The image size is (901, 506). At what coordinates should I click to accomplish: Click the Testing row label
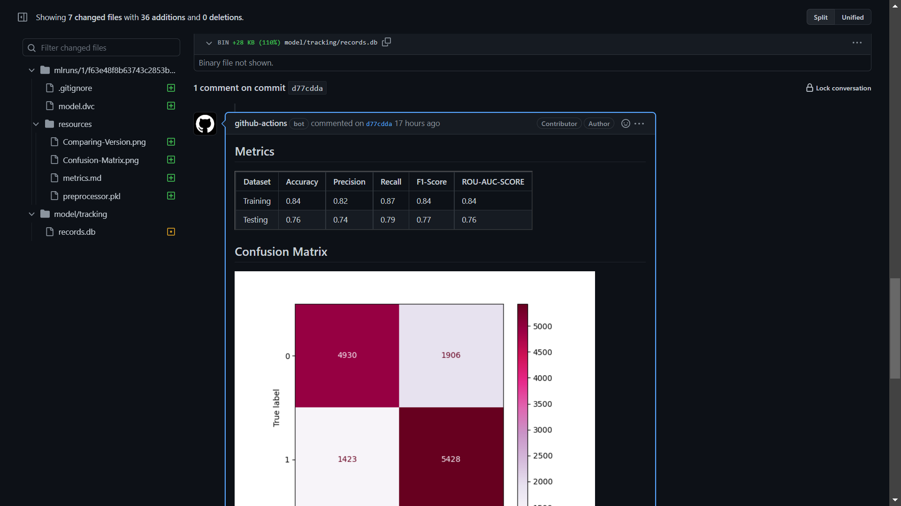(x=255, y=220)
